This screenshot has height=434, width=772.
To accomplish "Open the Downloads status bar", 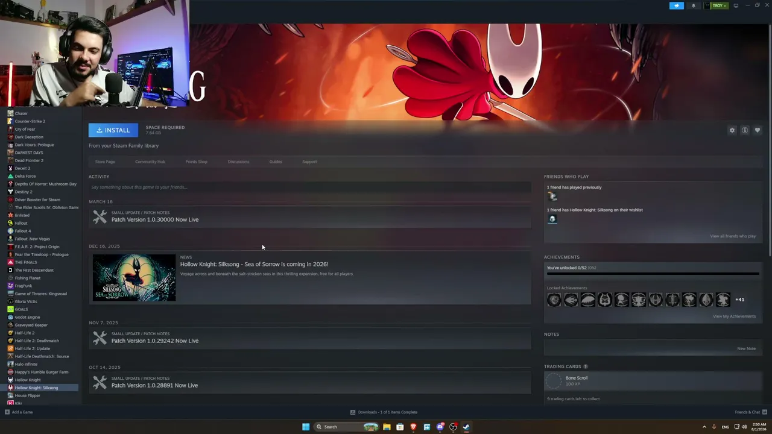I will [384, 412].
